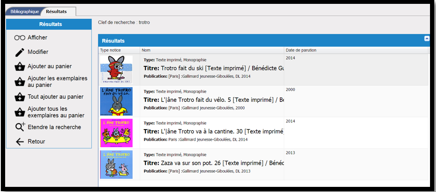Click basket icon for Tout ajouter au panier
This screenshot has width=436, height=192.
20,97
